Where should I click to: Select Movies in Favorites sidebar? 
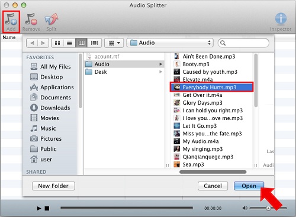pyautogui.click(x=44, y=118)
